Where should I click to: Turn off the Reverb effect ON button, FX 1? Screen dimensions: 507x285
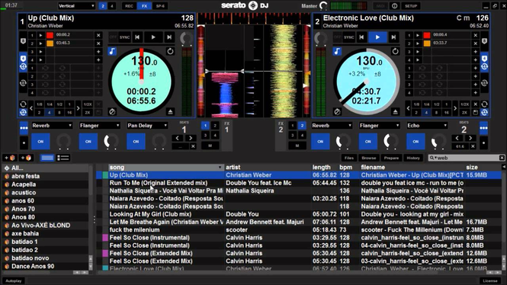tap(40, 142)
